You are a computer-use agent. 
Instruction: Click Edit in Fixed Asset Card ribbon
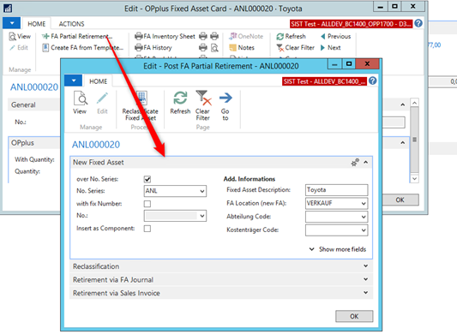(x=19, y=47)
